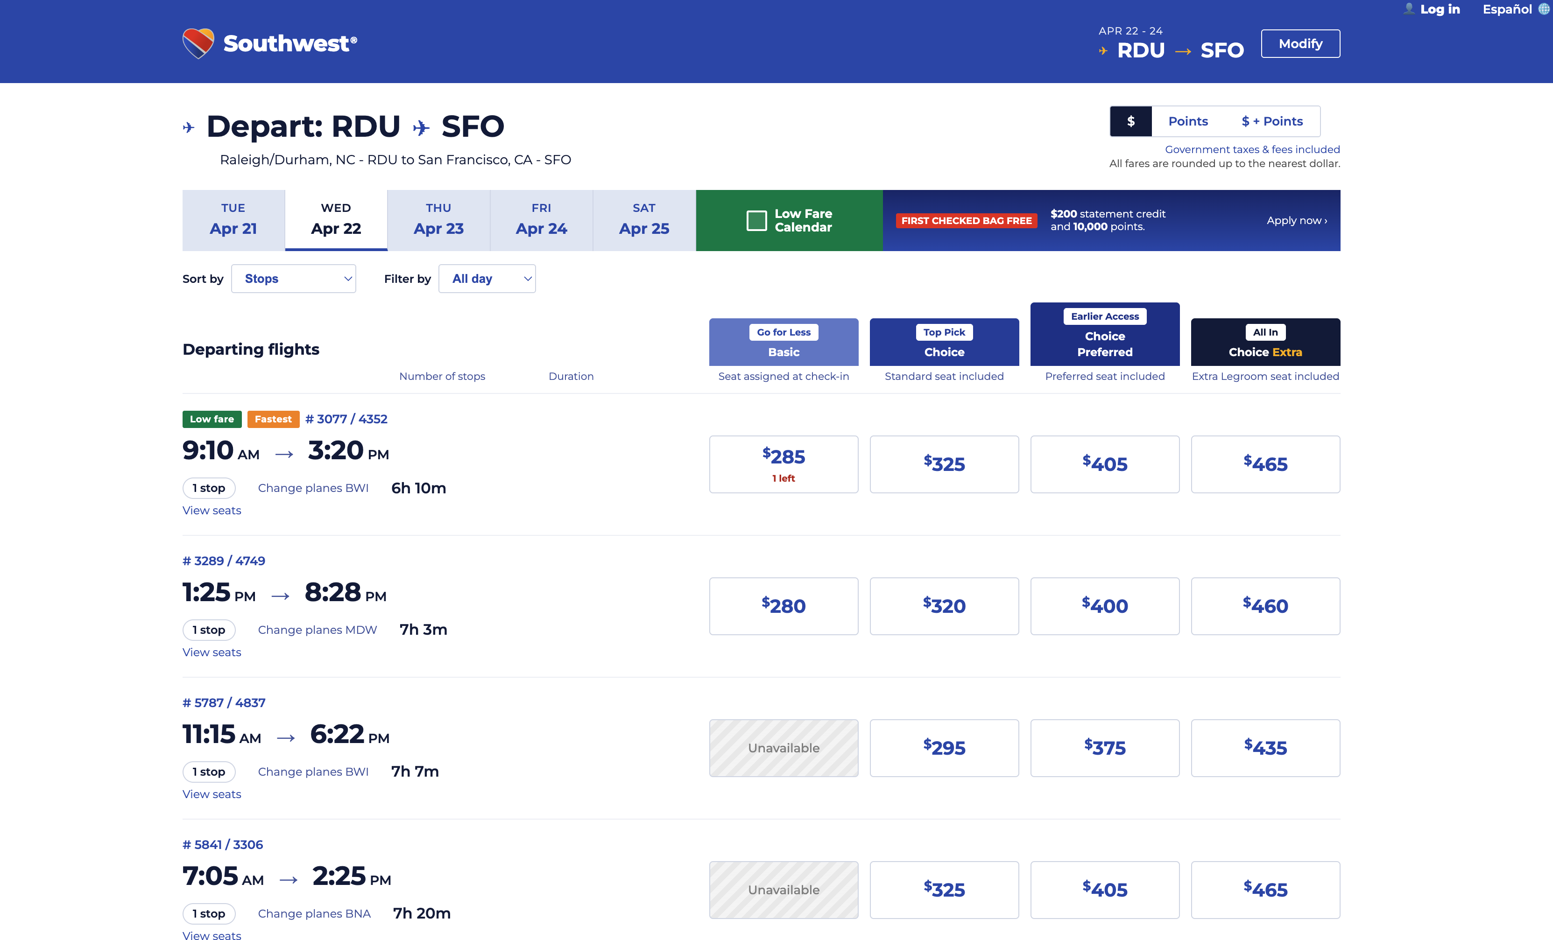Open the Filter by All day dropdown

tap(487, 279)
